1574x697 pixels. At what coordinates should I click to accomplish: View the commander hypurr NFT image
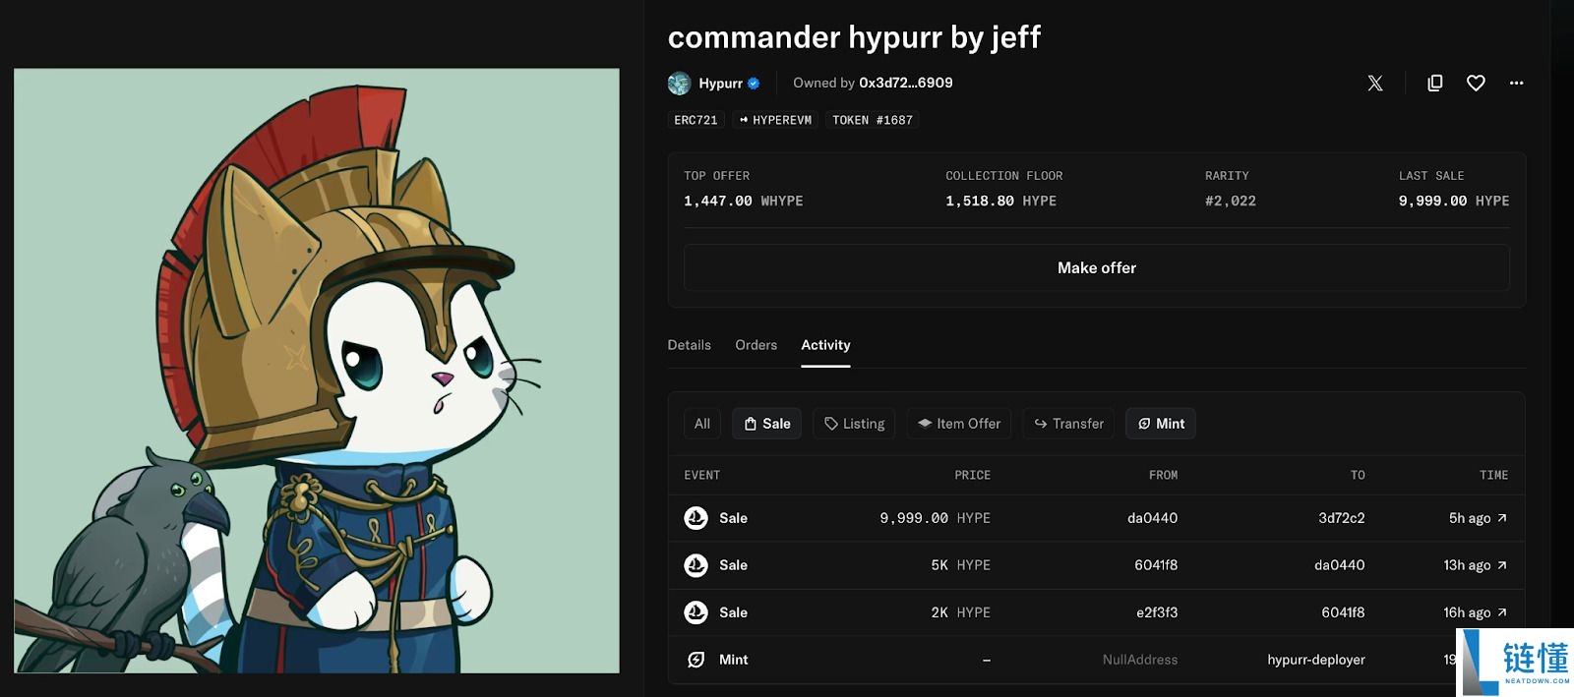coord(317,371)
